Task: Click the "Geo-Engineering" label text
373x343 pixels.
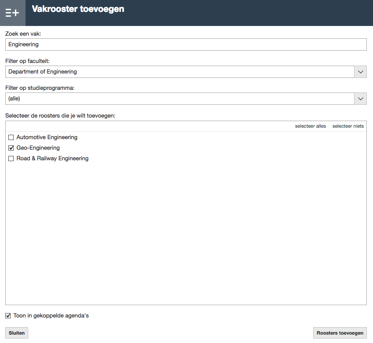Action: (38, 148)
